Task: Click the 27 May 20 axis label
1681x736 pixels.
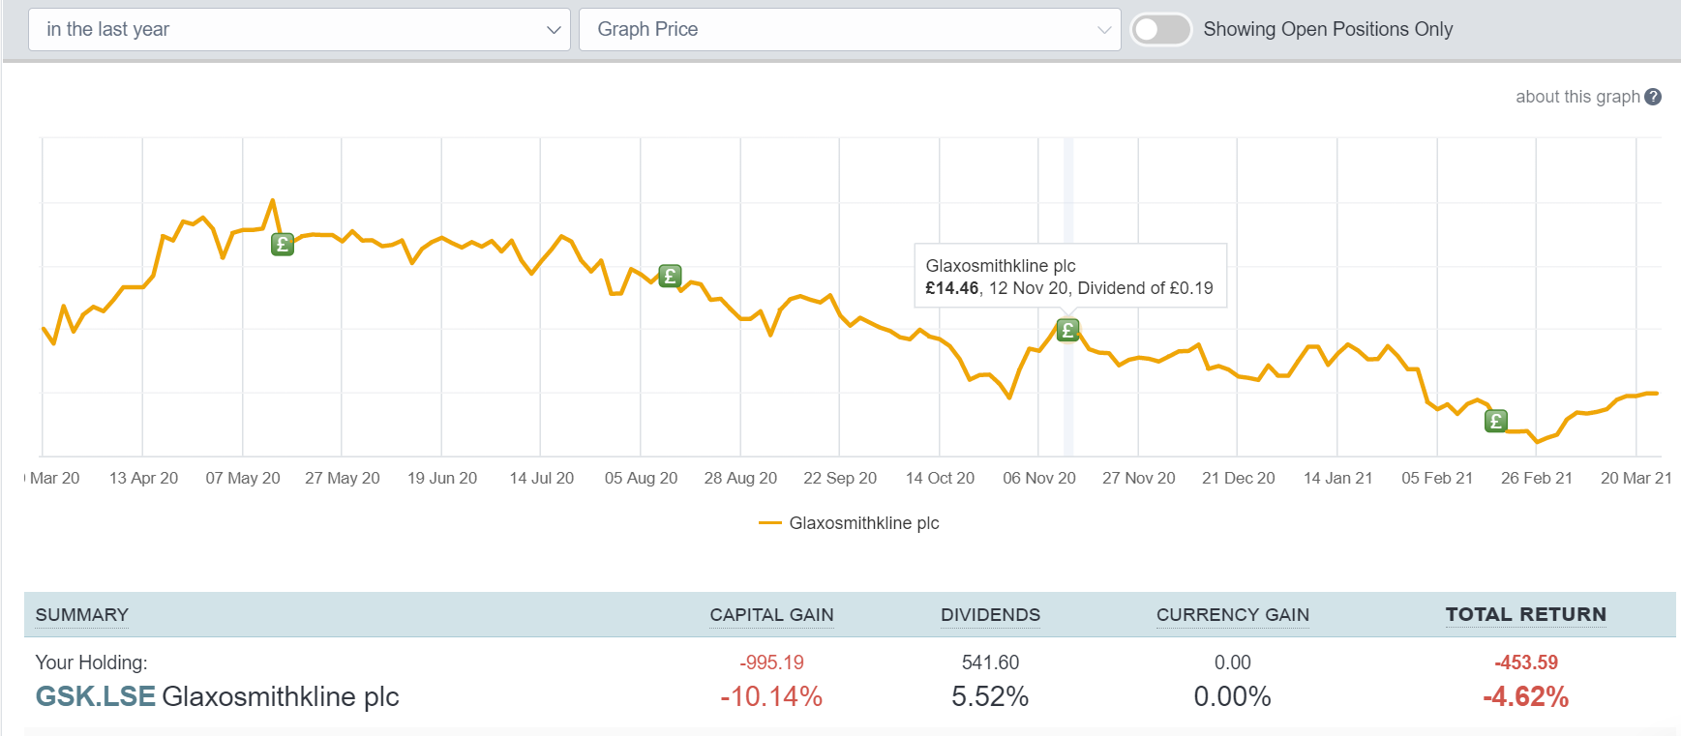Action: coord(343,478)
